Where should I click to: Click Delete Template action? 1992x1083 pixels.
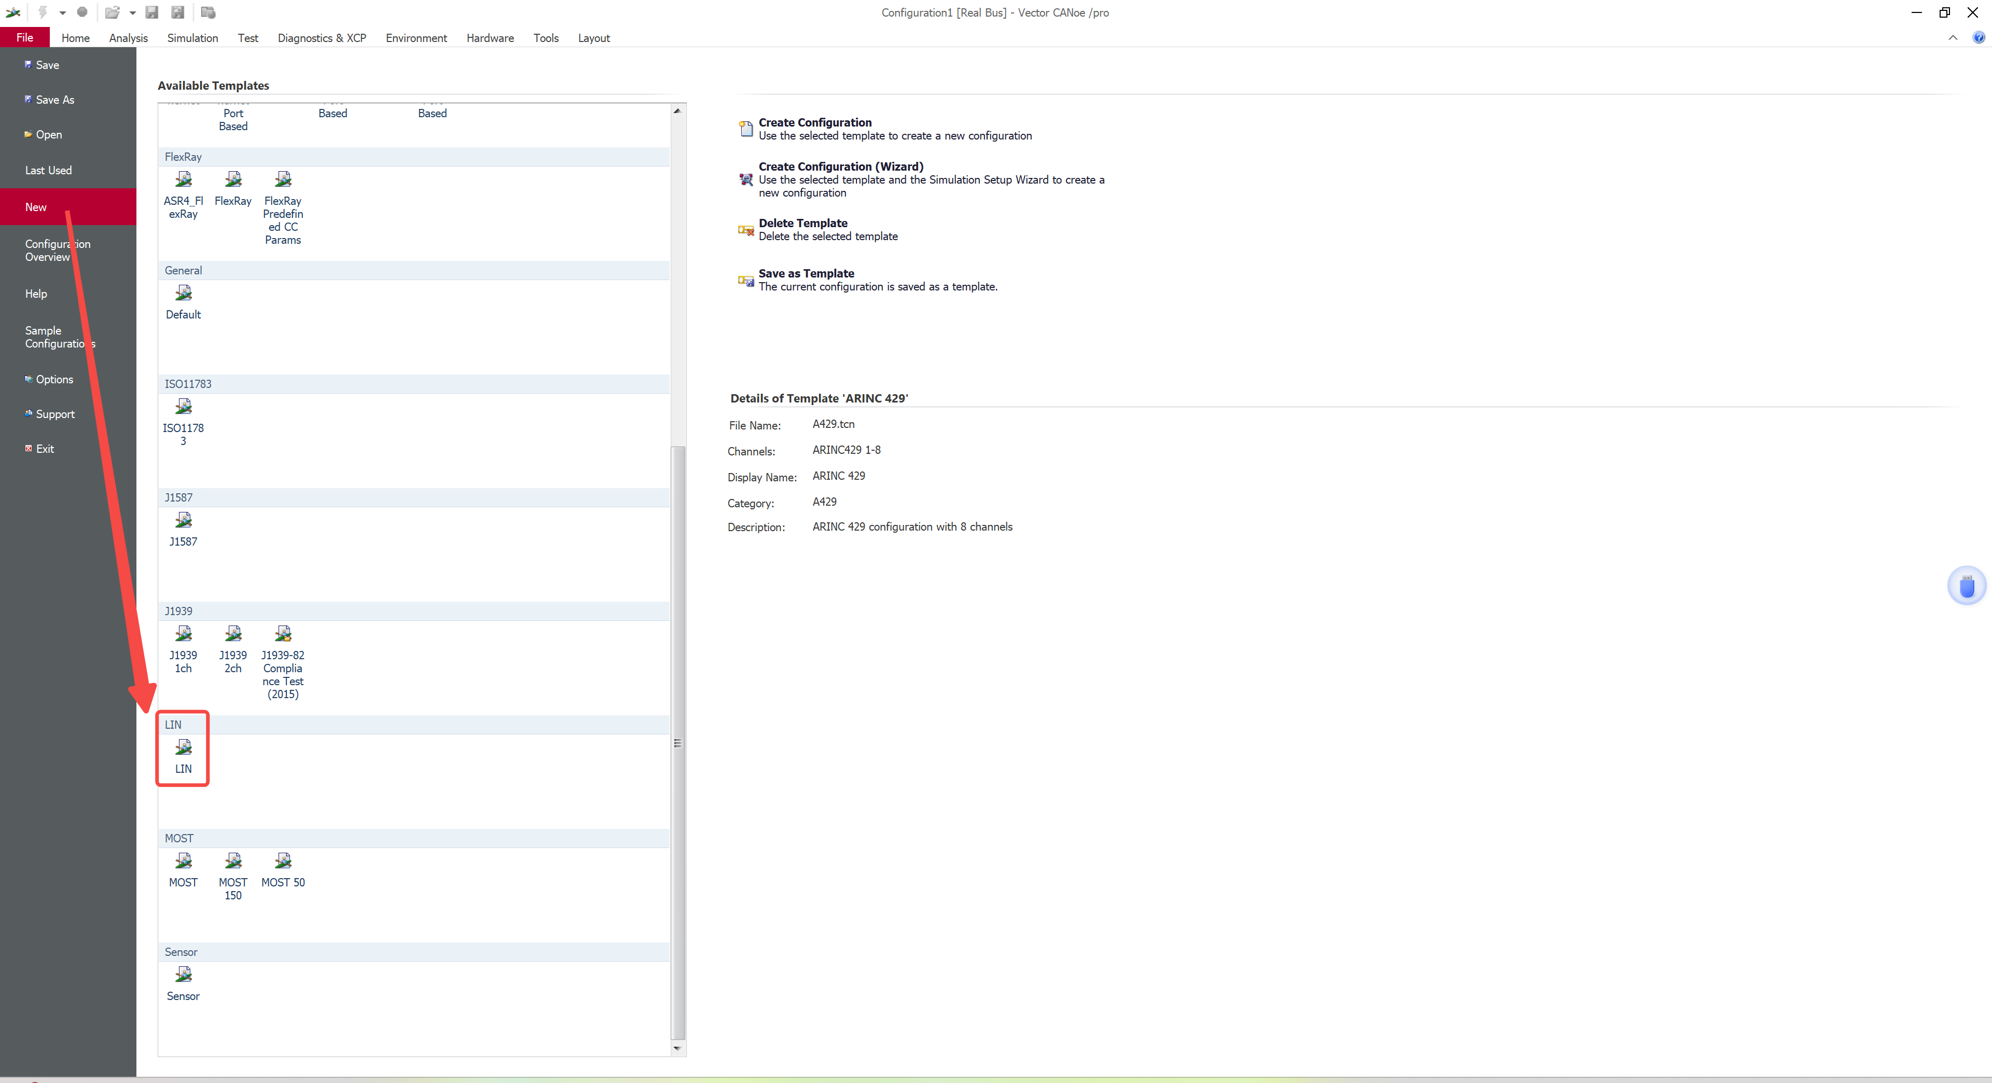click(803, 224)
